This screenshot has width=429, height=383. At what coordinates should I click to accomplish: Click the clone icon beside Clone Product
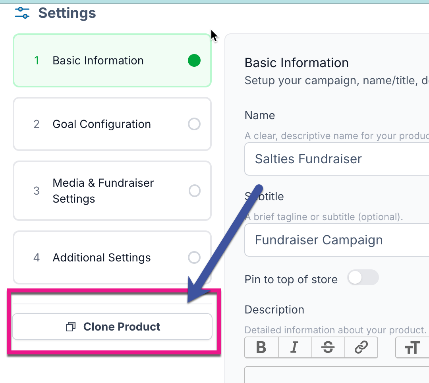(71, 327)
